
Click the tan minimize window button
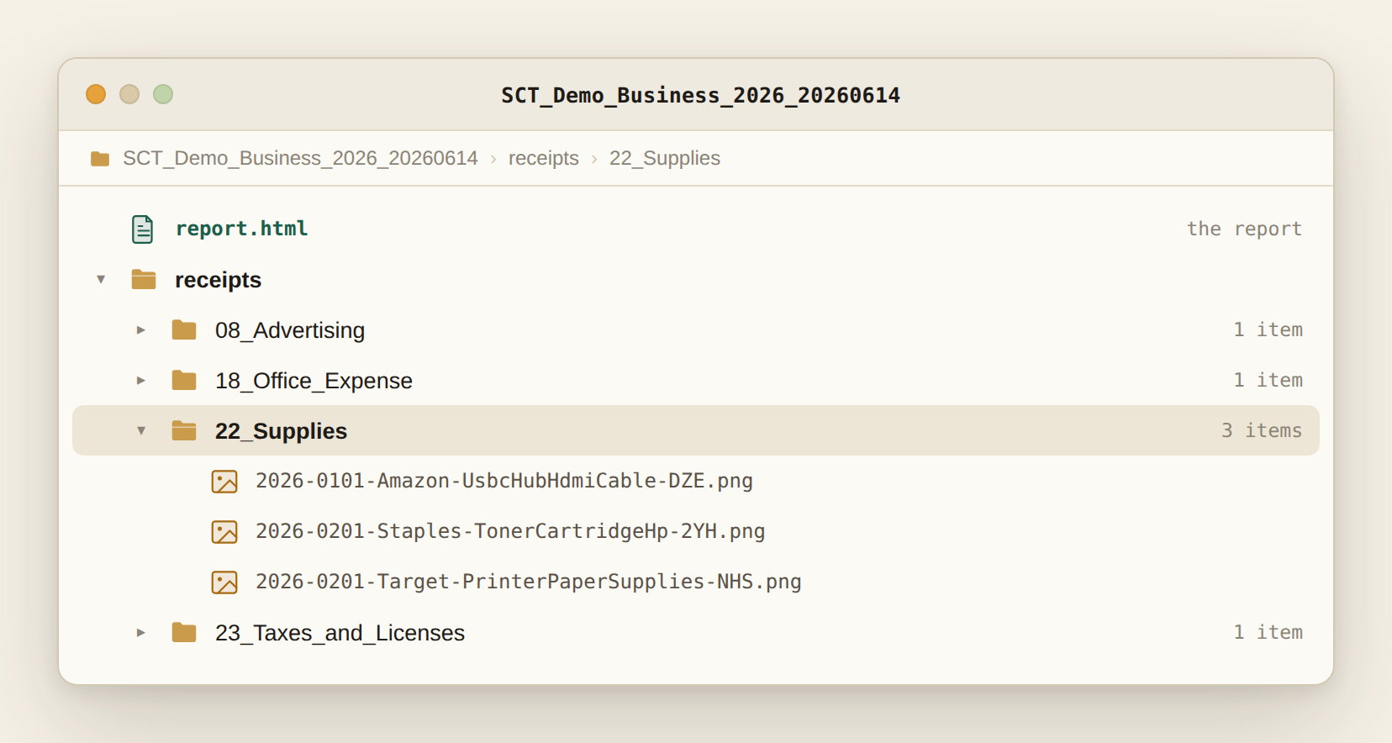pos(129,94)
